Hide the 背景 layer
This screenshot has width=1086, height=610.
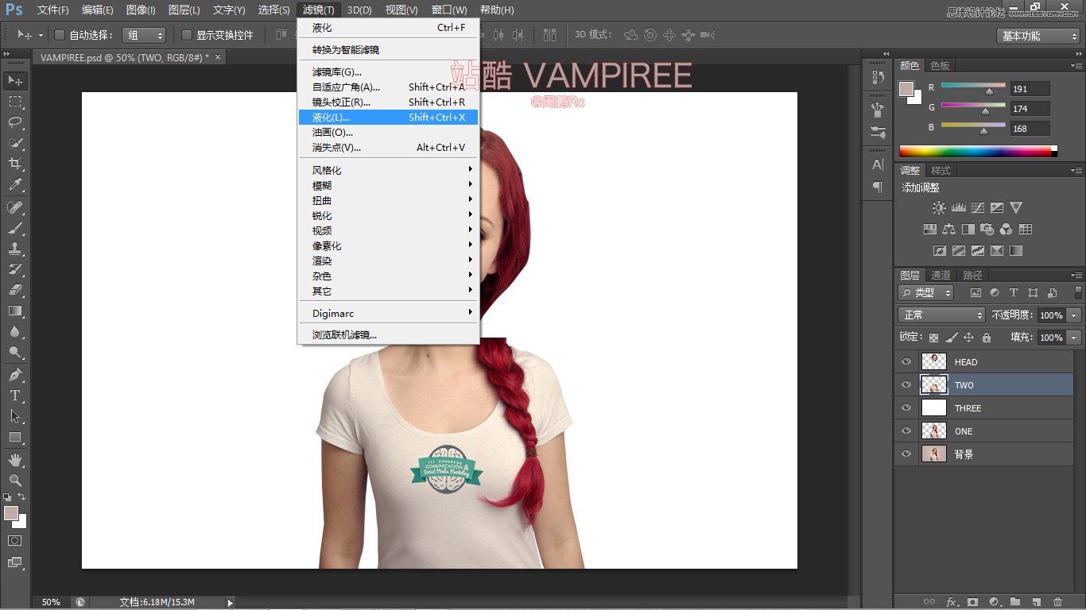click(x=906, y=454)
